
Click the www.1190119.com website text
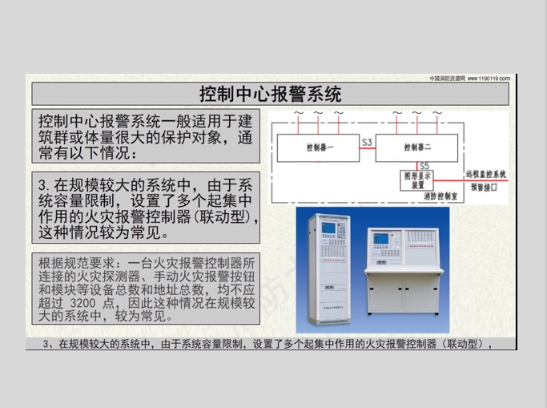[489, 79]
